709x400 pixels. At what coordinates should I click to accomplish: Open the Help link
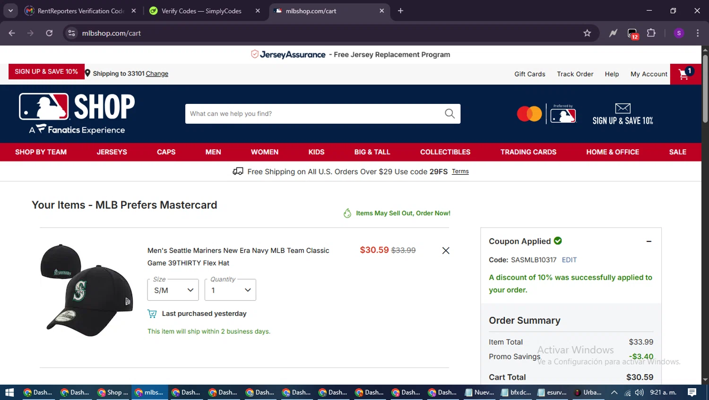612,74
